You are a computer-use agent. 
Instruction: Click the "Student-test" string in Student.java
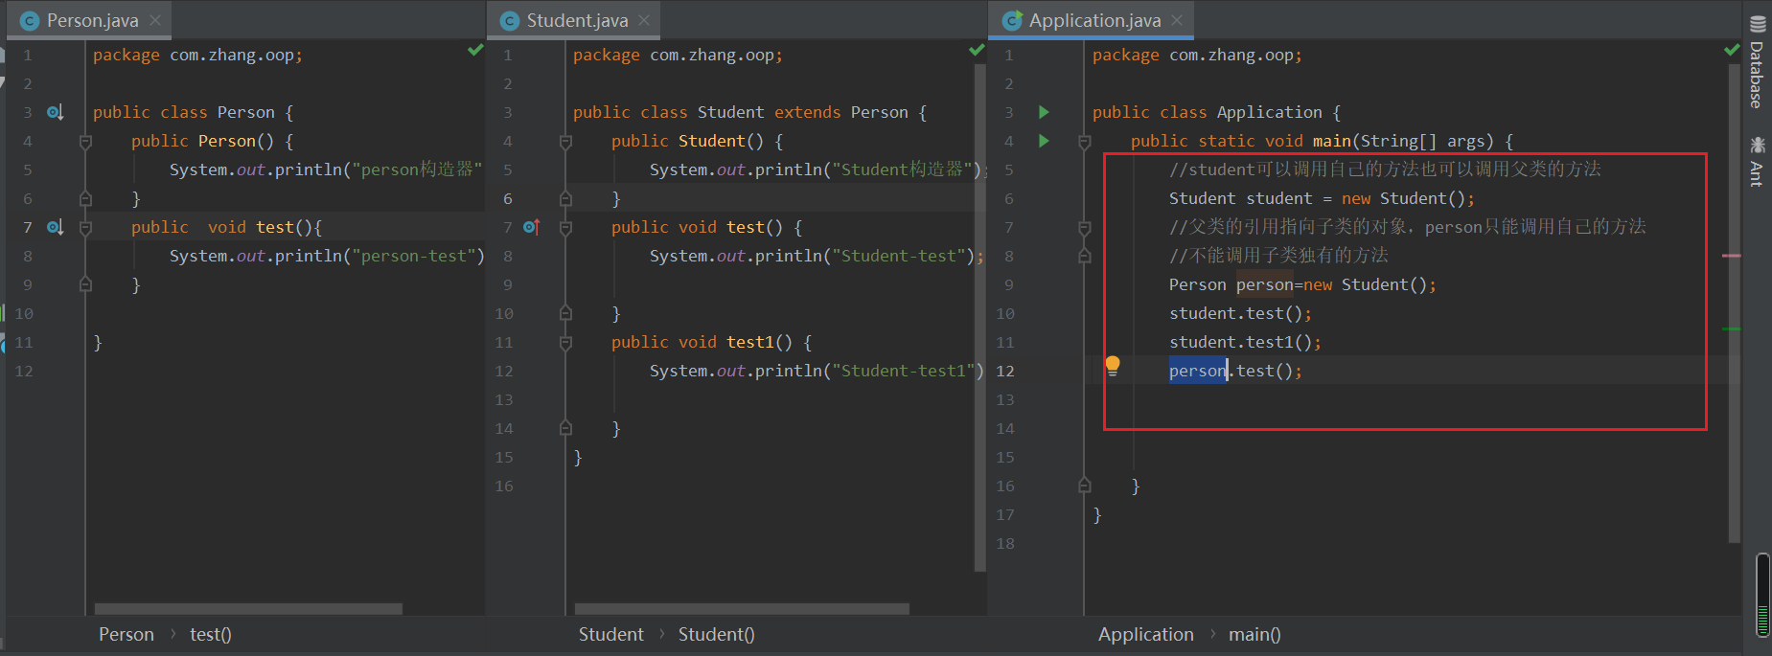[x=898, y=256]
